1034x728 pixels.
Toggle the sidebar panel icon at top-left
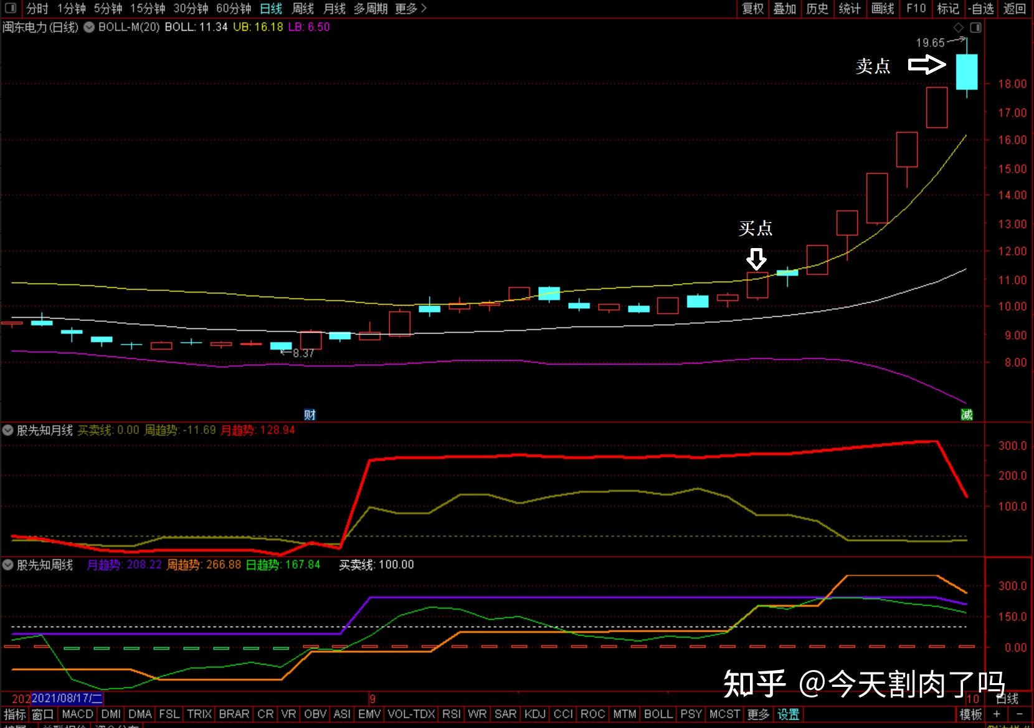11,8
